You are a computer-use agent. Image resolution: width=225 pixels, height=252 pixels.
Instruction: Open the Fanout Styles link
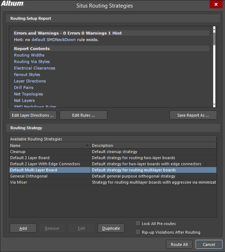(27, 75)
